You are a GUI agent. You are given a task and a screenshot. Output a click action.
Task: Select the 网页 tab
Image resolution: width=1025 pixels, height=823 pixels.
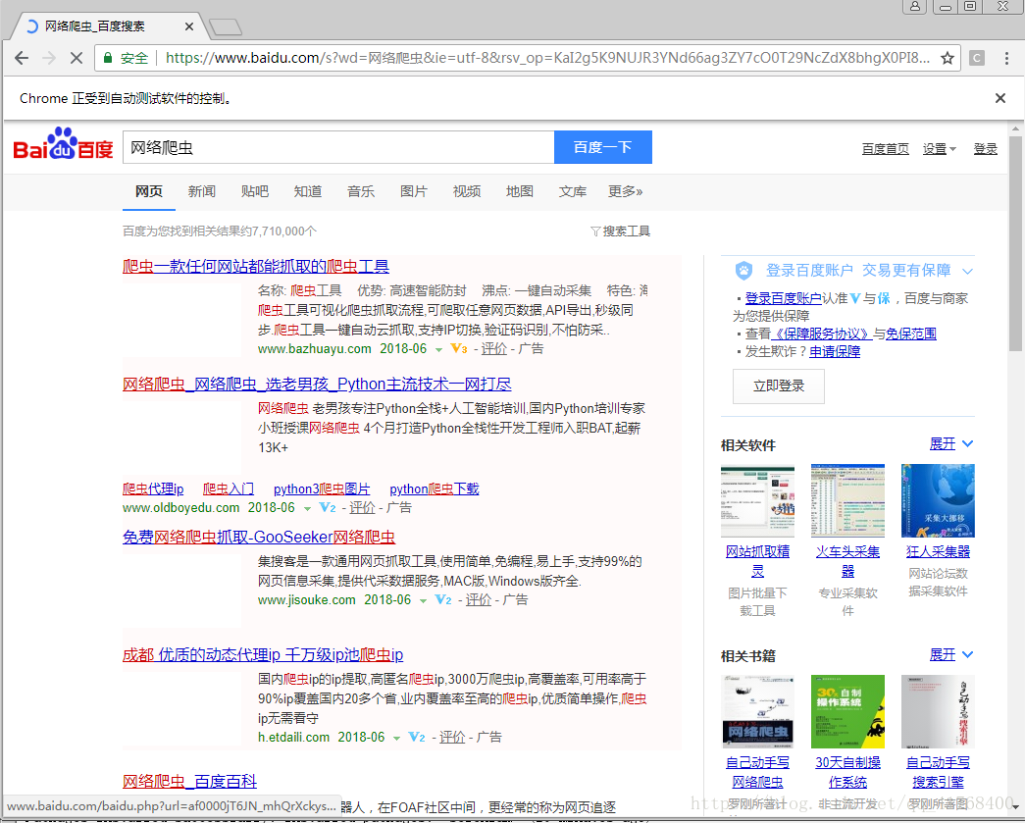click(149, 191)
